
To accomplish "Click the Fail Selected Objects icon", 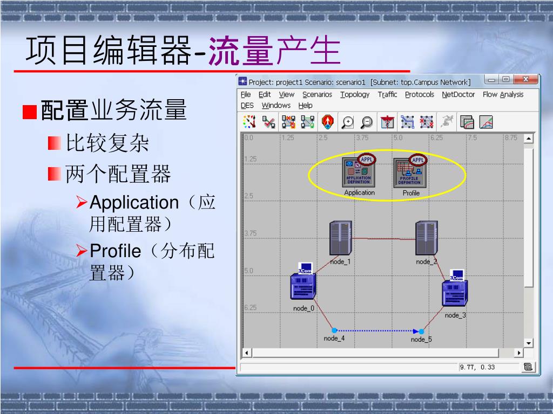I will 288,122.
